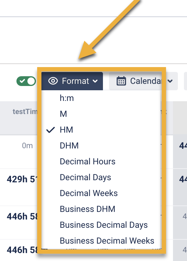Pick Business Decimal Weeks format
The width and height of the screenshot is (187, 261).
click(107, 241)
